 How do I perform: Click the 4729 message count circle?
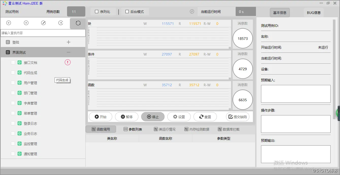pyautogui.click(x=243, y=69)
